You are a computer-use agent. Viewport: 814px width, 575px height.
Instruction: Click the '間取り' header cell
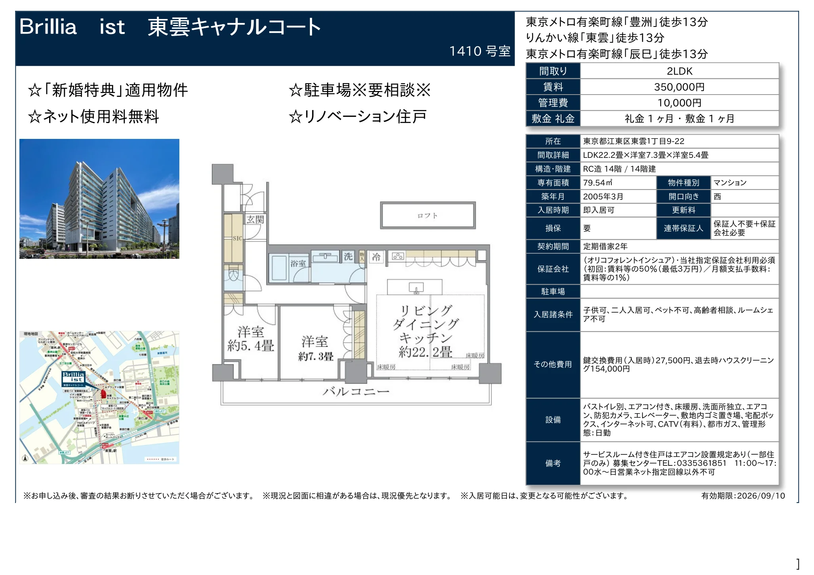click(x=553, y=71)
